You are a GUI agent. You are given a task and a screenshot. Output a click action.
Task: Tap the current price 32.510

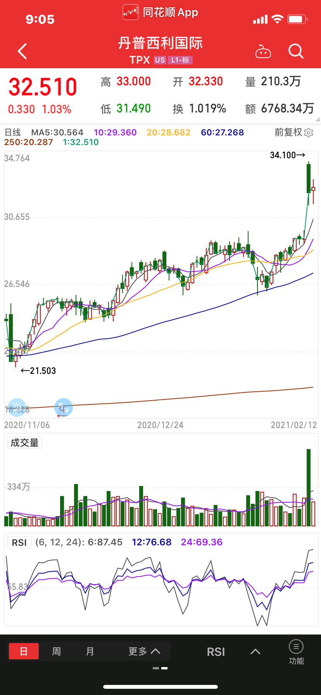click(x=43, y=86)
